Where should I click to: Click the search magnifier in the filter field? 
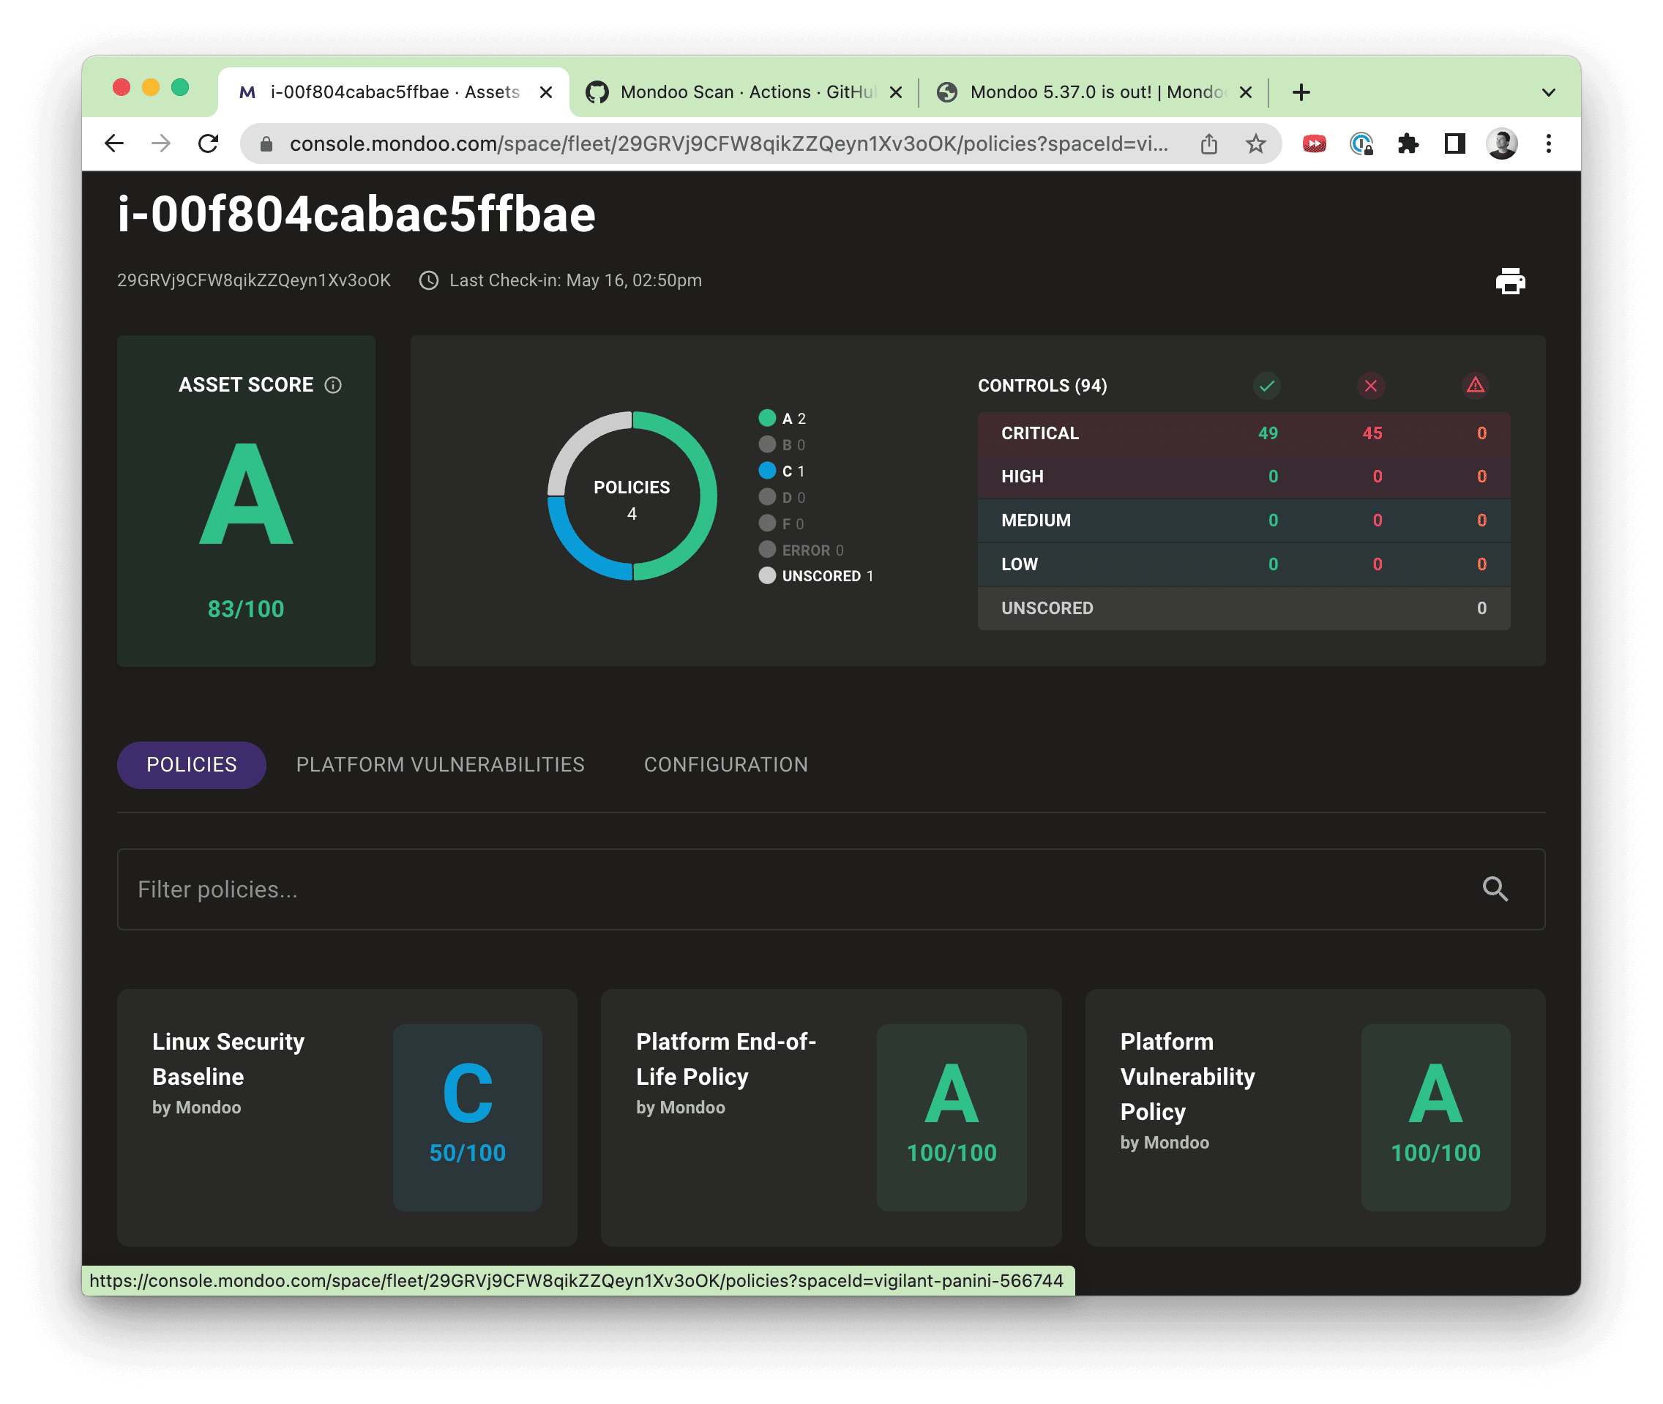coord(1497,889)
